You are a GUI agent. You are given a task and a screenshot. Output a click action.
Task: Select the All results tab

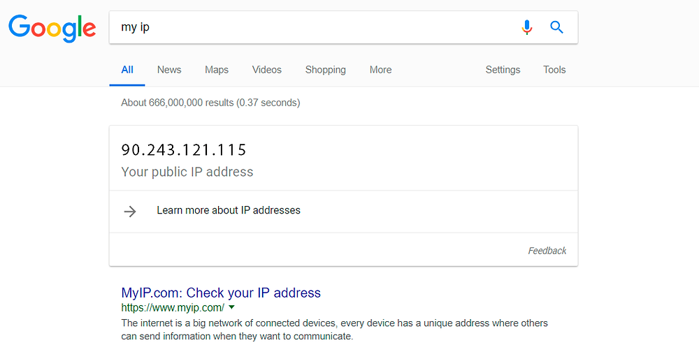pyautogui.click(x=127, y=70)
